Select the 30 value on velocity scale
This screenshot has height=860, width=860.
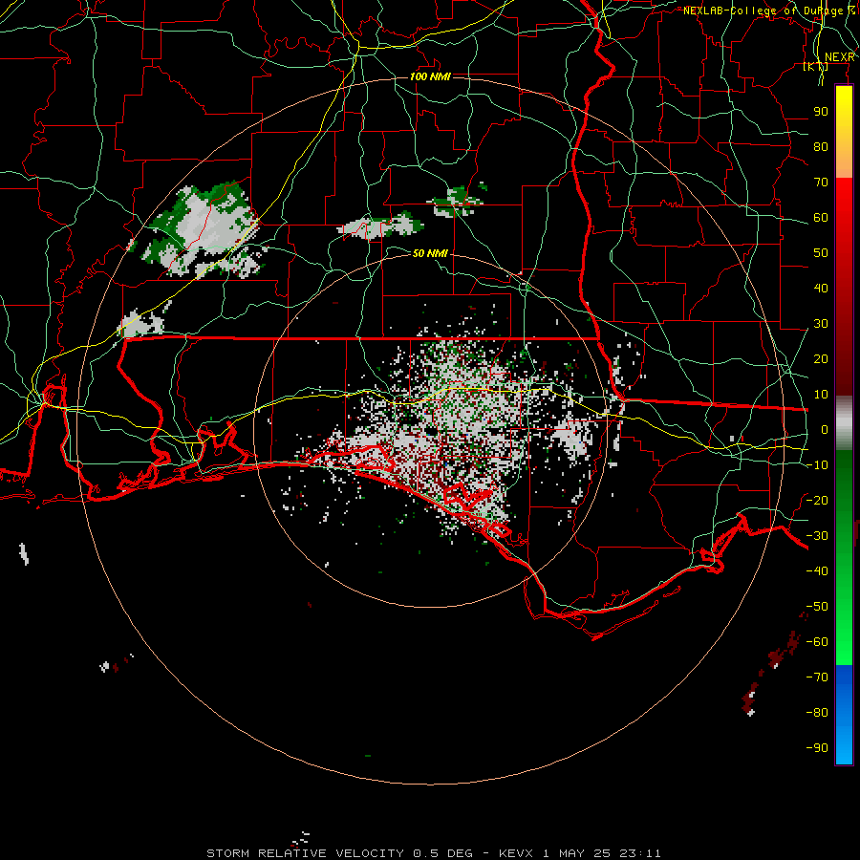[x=821, y=324]
